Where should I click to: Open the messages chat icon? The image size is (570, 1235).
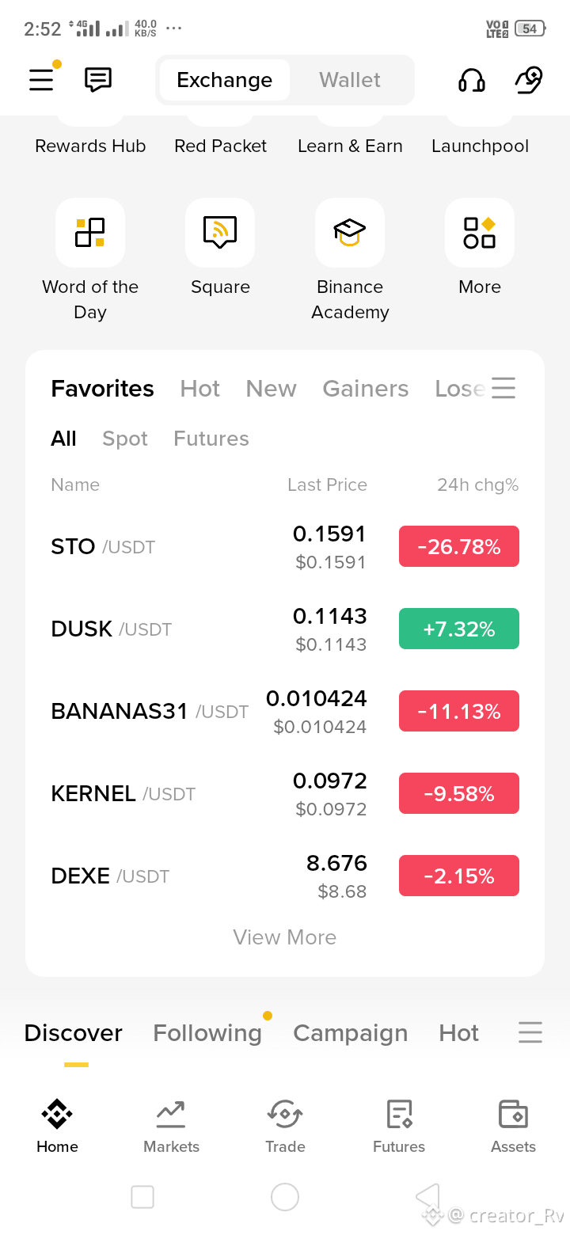point(98,80)
